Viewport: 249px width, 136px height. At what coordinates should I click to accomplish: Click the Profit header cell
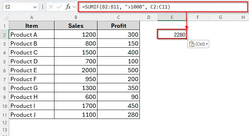click(x=118, y=26)
